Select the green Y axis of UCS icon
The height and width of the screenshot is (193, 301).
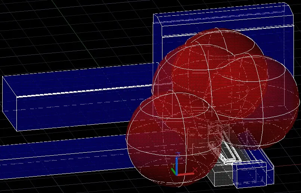click(x=173, y=171)
